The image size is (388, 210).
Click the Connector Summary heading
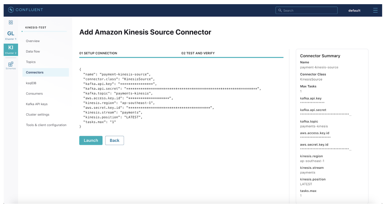tap(320, 56)
